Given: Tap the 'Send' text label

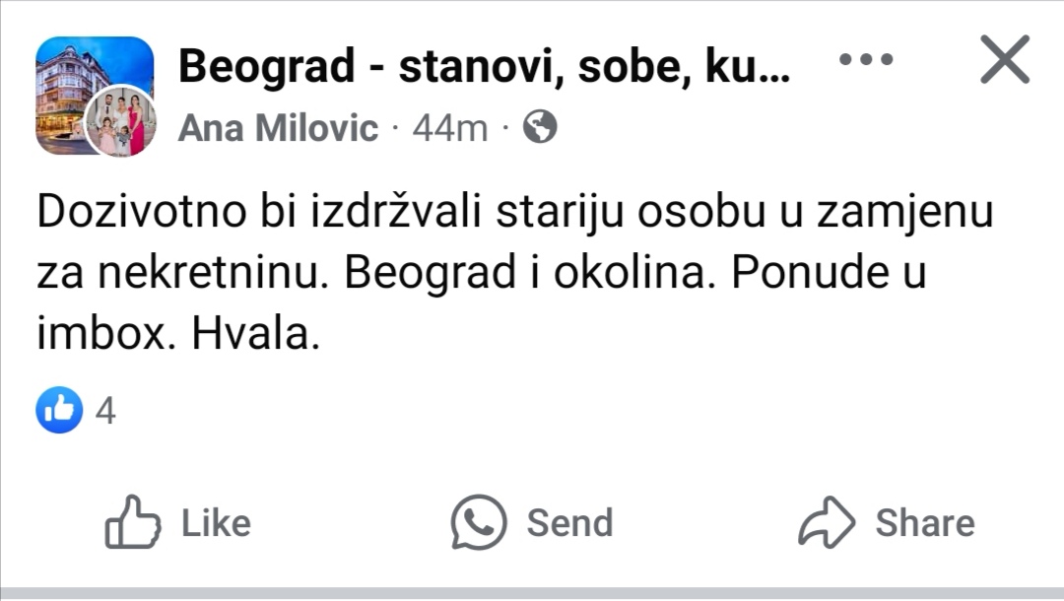Looking at the screenshot, I should [569, 523].
